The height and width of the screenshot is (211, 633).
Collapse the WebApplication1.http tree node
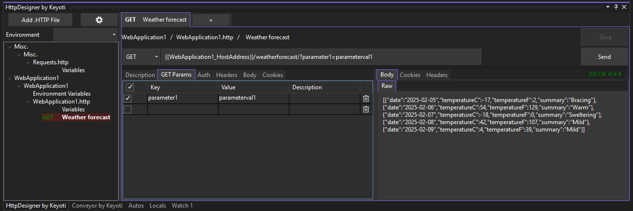[29, 102]
